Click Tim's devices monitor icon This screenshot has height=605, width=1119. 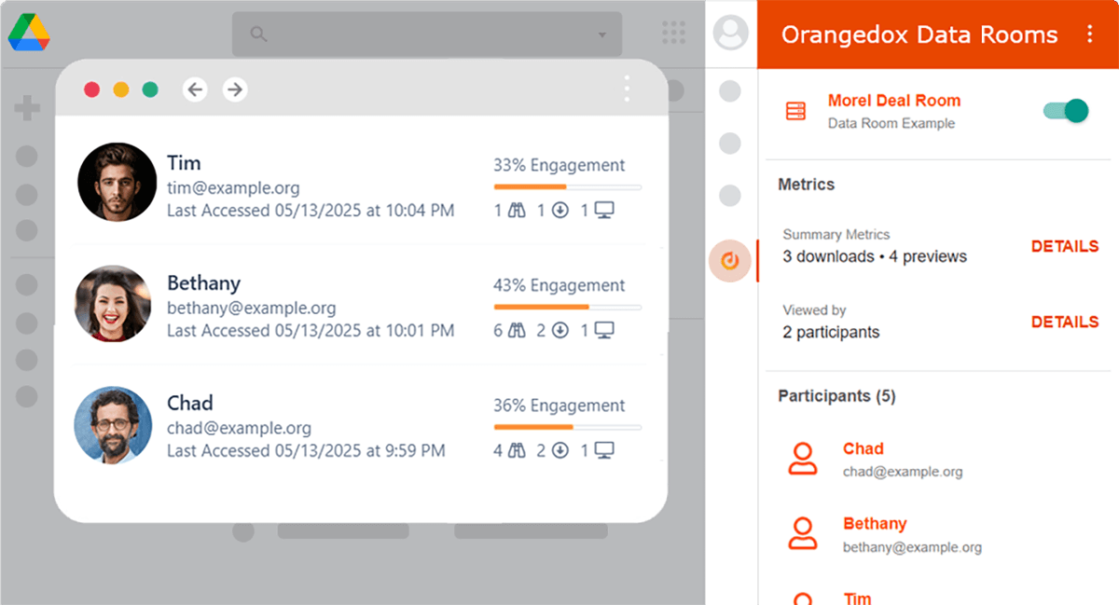pyautogui.click(x=604, y=211)
